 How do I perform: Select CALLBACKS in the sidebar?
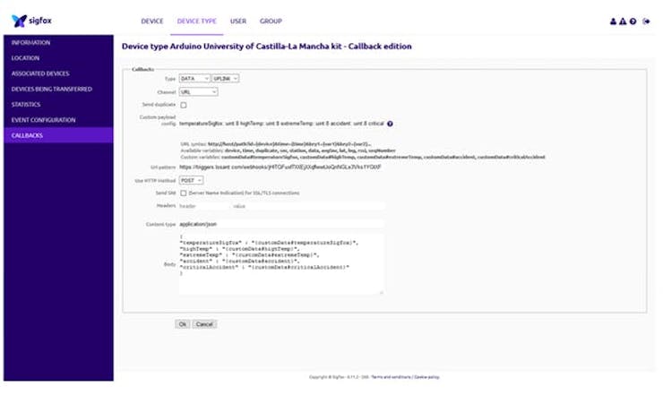(x=58, y=135)
